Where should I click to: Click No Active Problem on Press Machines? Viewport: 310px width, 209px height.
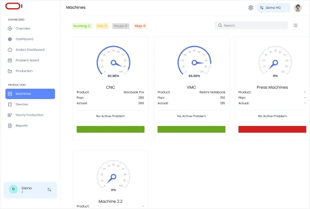coord(272,116)
